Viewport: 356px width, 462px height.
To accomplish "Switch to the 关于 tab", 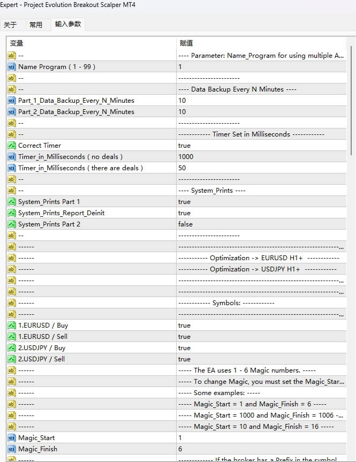I will [x=12, y=24].
